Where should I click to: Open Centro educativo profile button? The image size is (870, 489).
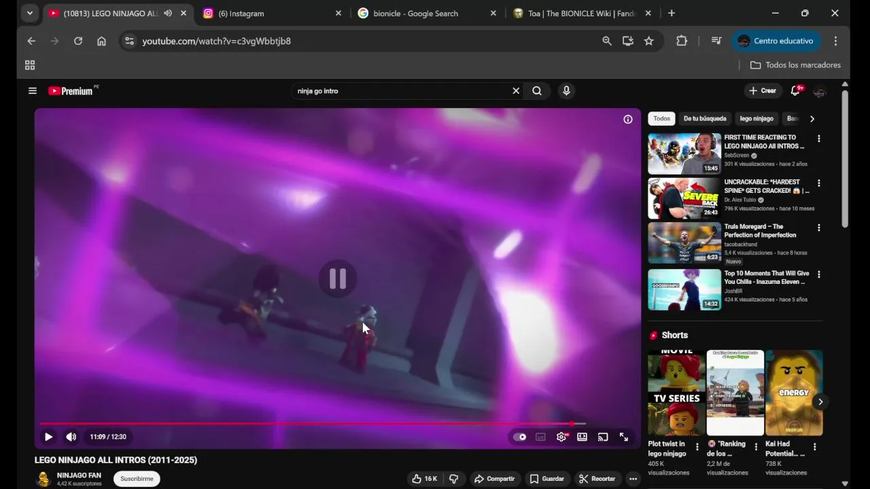(x=776, y=41)
